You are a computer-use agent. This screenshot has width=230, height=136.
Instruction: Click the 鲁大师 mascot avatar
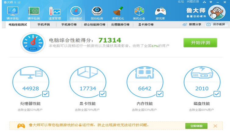(x=217, y=12)
